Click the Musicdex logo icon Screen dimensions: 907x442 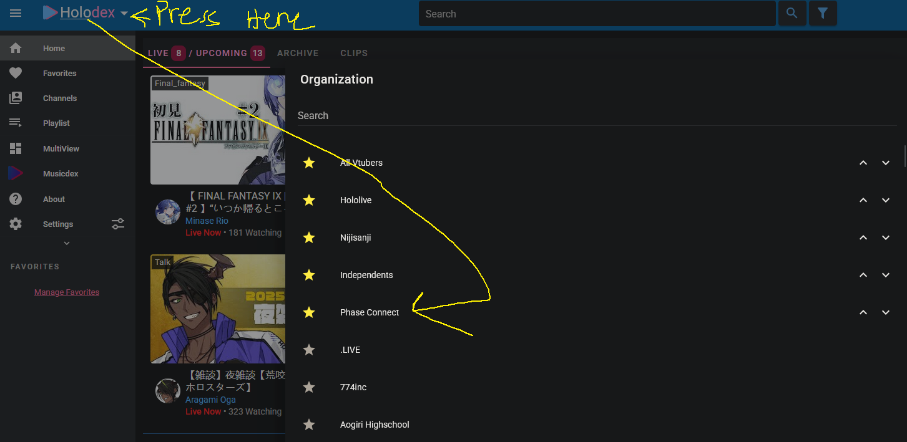click(16, 173)
